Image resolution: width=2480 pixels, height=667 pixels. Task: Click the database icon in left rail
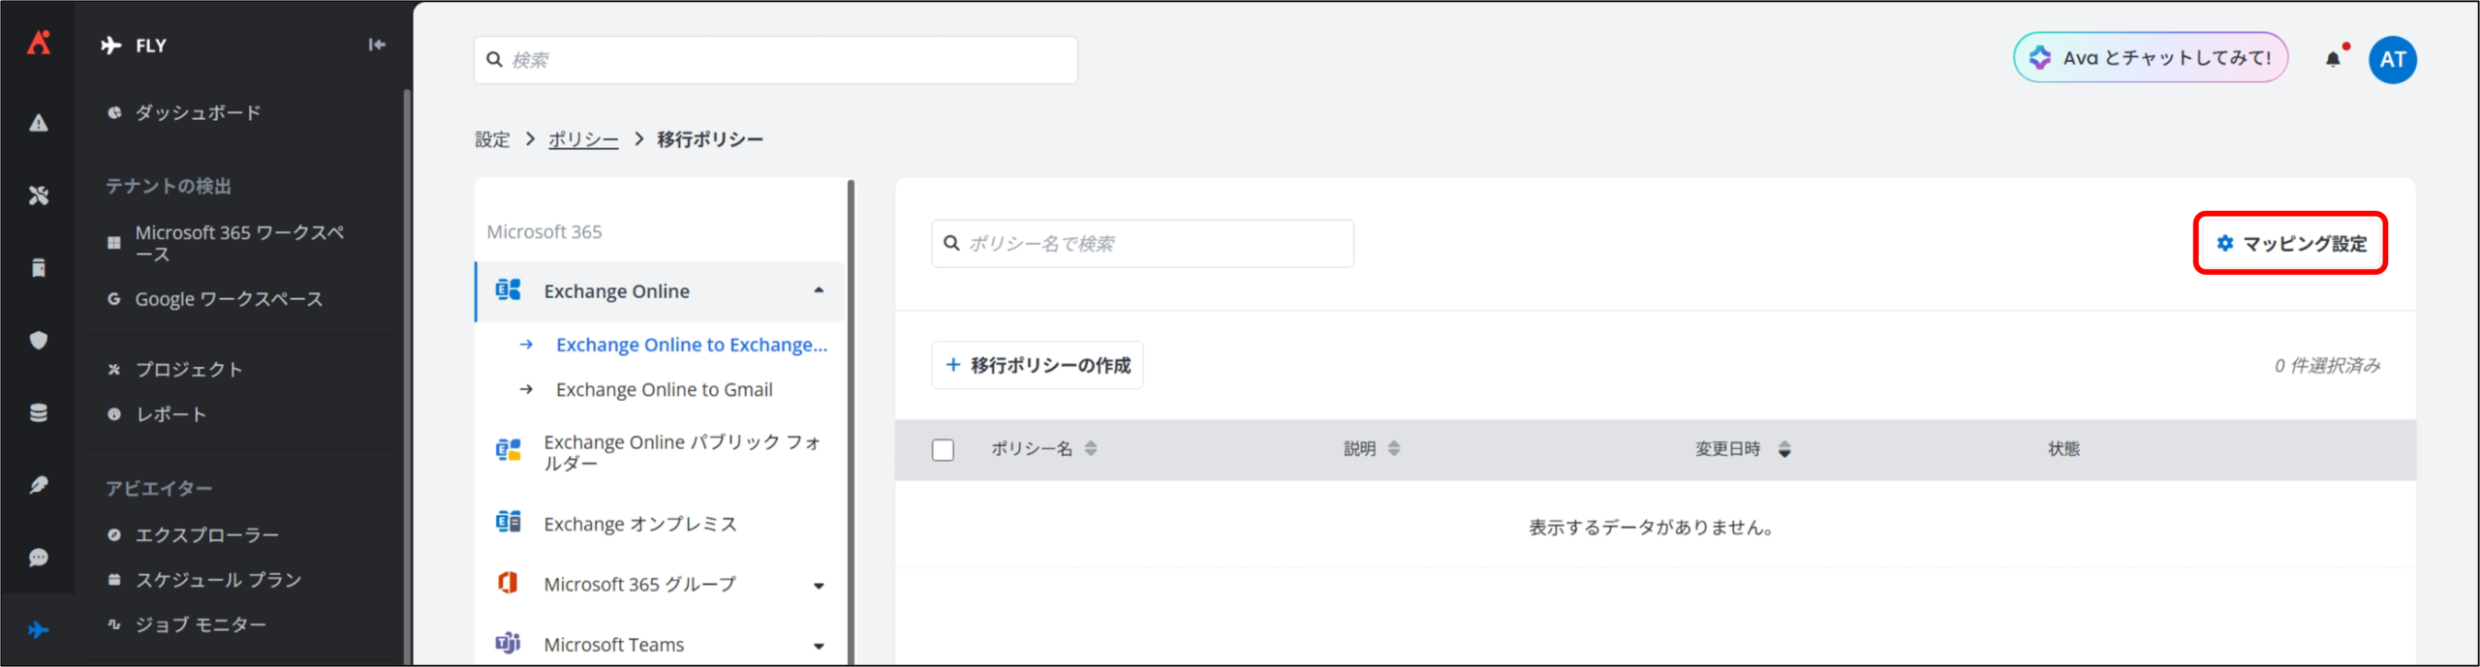pos(39,413)
